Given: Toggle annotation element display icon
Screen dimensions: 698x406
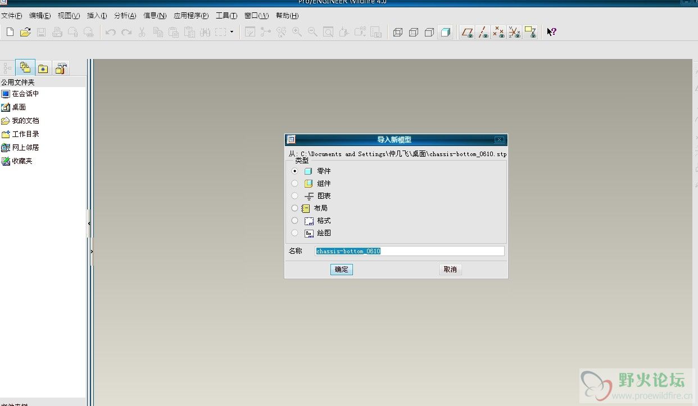Looking at the screenshot, I should tap(530, 32).
